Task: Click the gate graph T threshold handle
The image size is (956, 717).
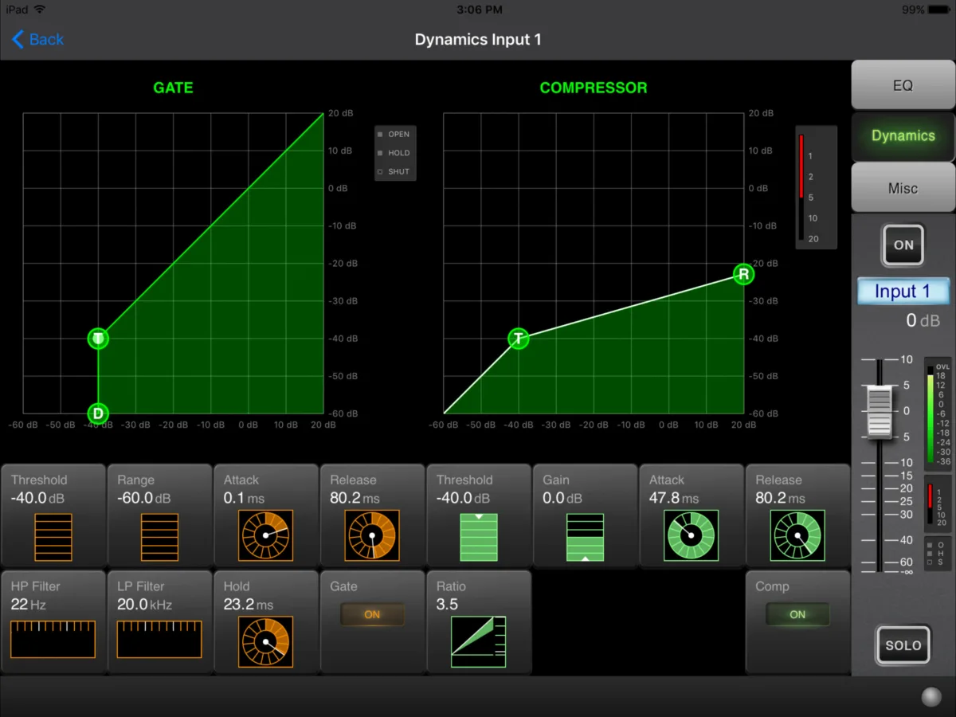Action: click(x=98, y=339)
